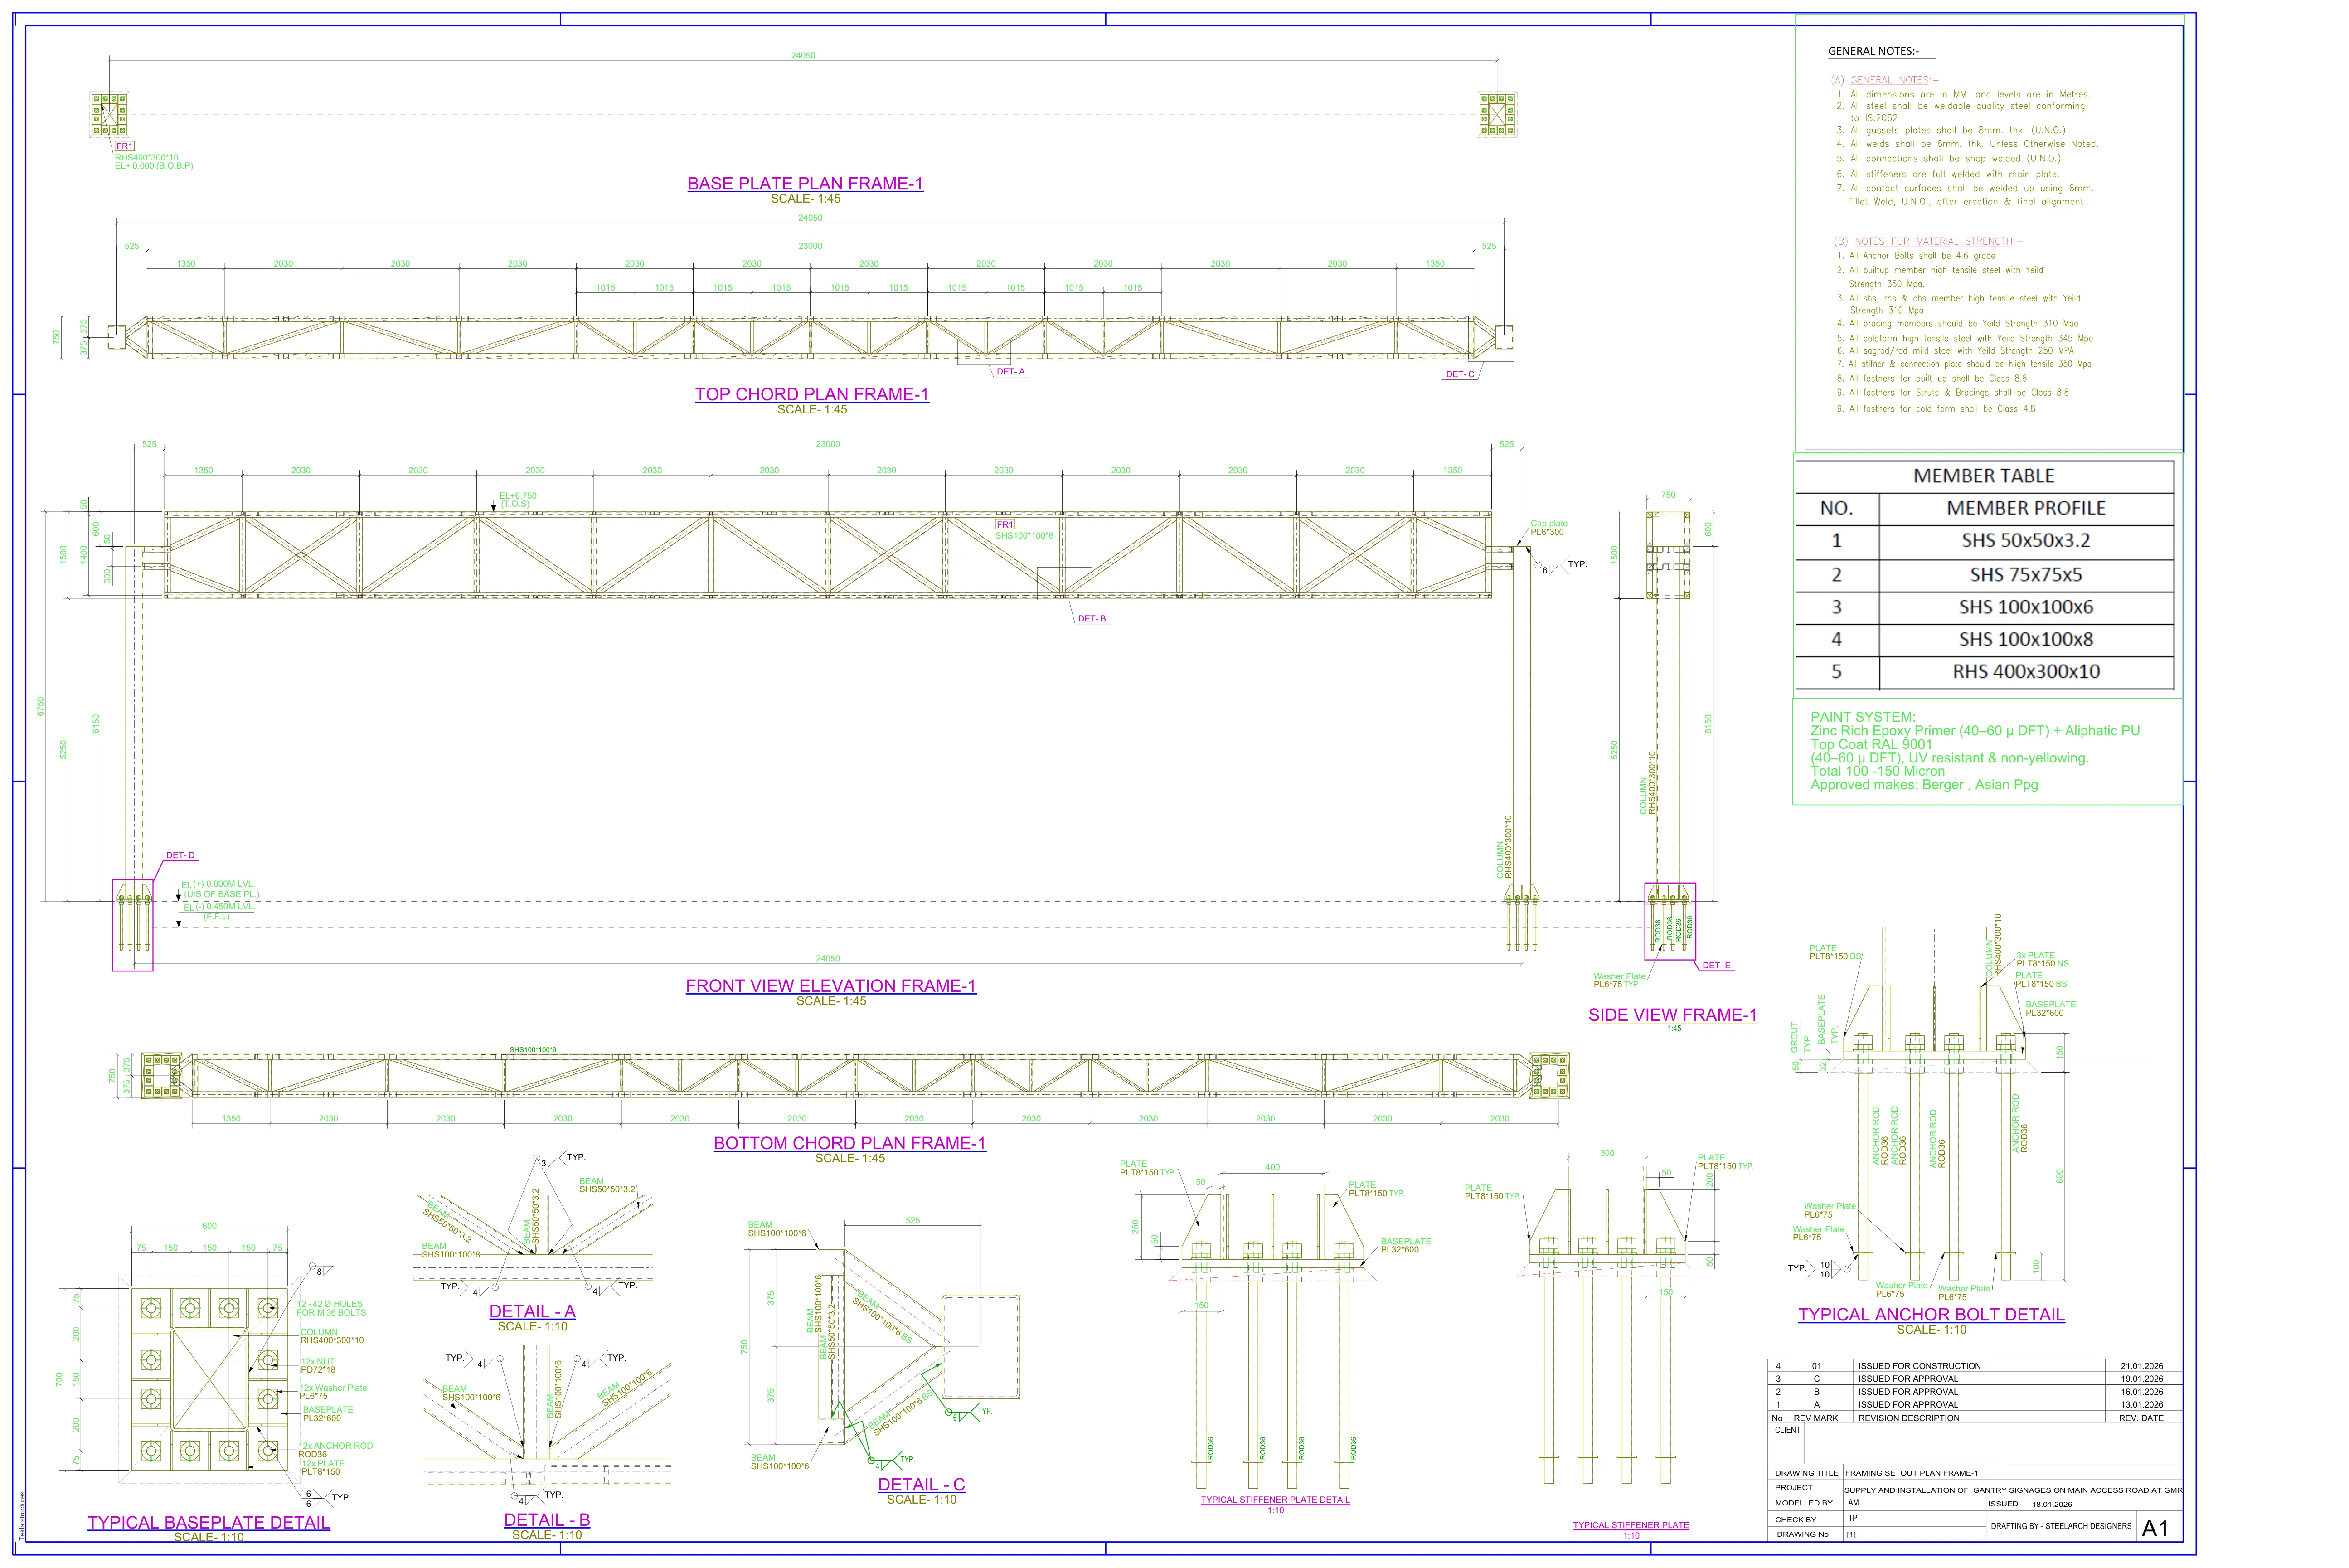2349x1568 pixels.
Task: Click the 'FRONT VIEW ELEVATION FRAME-1' title
Action: click(x=831, y=986)
